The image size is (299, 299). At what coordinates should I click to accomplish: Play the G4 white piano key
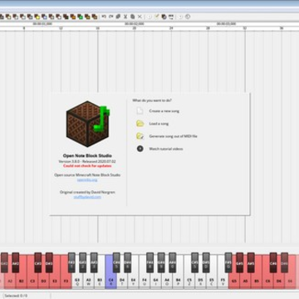[x=155, y=280]
